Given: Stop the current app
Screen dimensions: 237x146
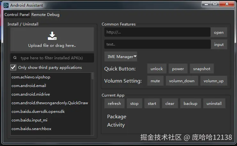Looking at the screenshot, I should [x=134, y=104].
